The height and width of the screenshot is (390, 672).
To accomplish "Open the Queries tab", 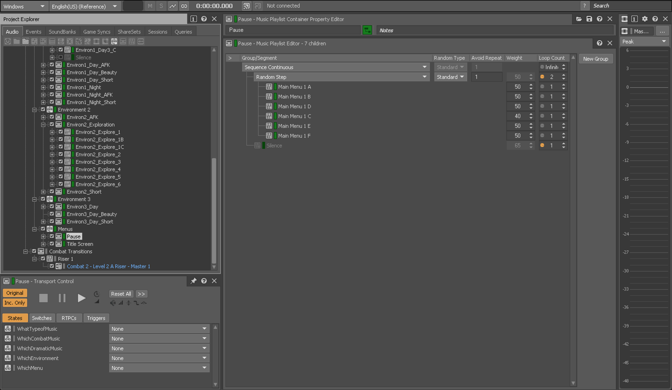I will (x=183, y=32).
